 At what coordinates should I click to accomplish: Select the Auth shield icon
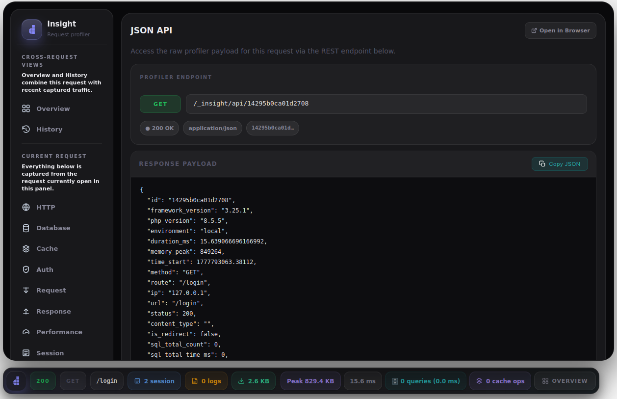click(26, 269)
